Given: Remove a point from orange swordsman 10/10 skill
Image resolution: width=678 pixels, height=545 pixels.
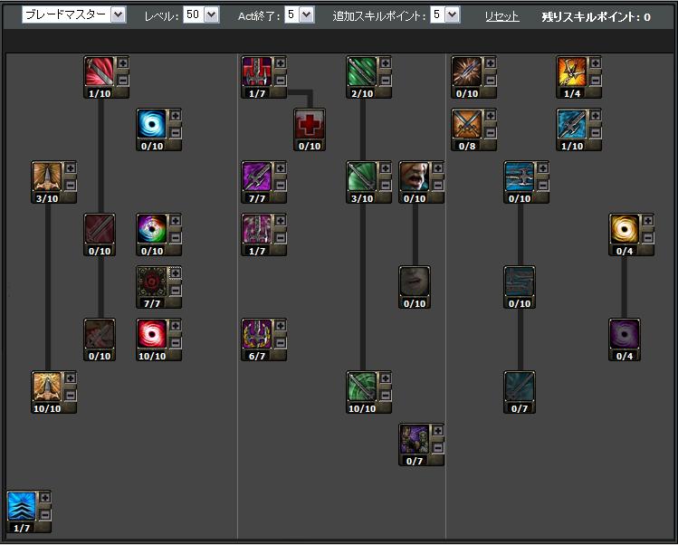Looking at the screenshot, I should coord(70,395).
